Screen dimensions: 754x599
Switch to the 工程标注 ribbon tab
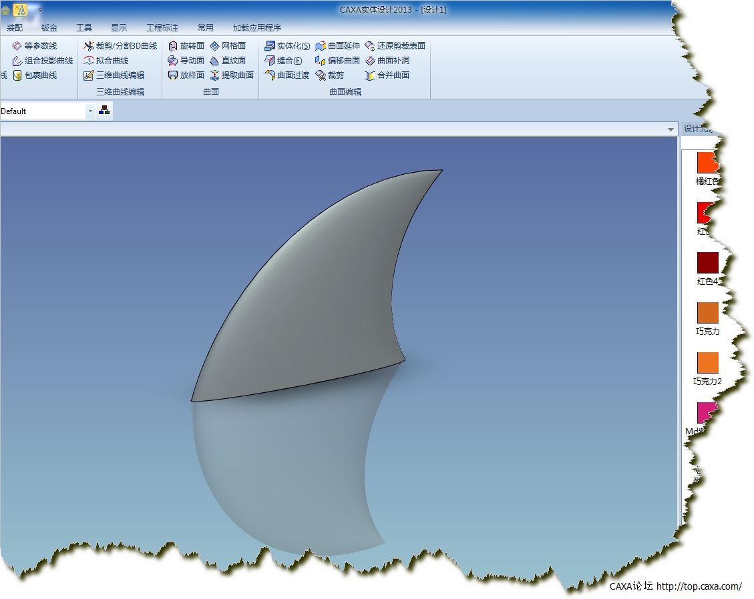click(x=162, y=28)
